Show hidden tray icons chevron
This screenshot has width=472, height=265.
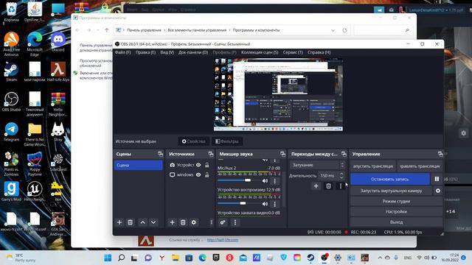pyautogui.click(x=380, y=258)
